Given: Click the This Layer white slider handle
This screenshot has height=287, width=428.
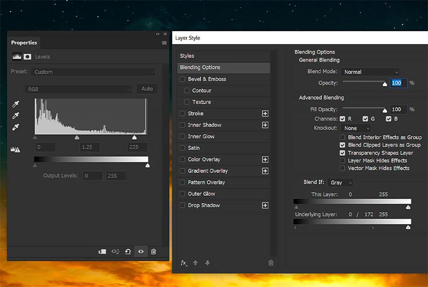Looking at the screenshot, I should tap(408, 207).
